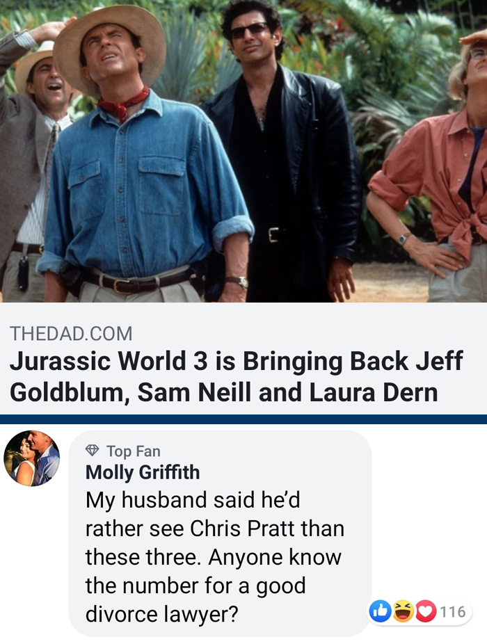
Task: Click the THEDAD.COM source link
Action: click(71, 333)
